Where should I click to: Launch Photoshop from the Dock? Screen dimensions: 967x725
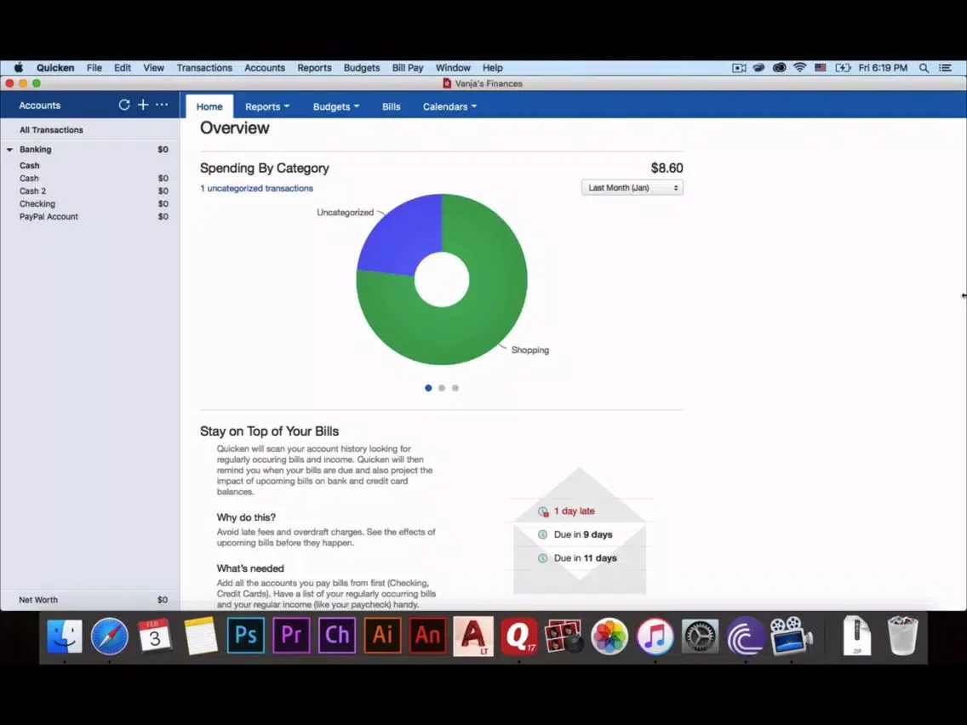(245, 635)
